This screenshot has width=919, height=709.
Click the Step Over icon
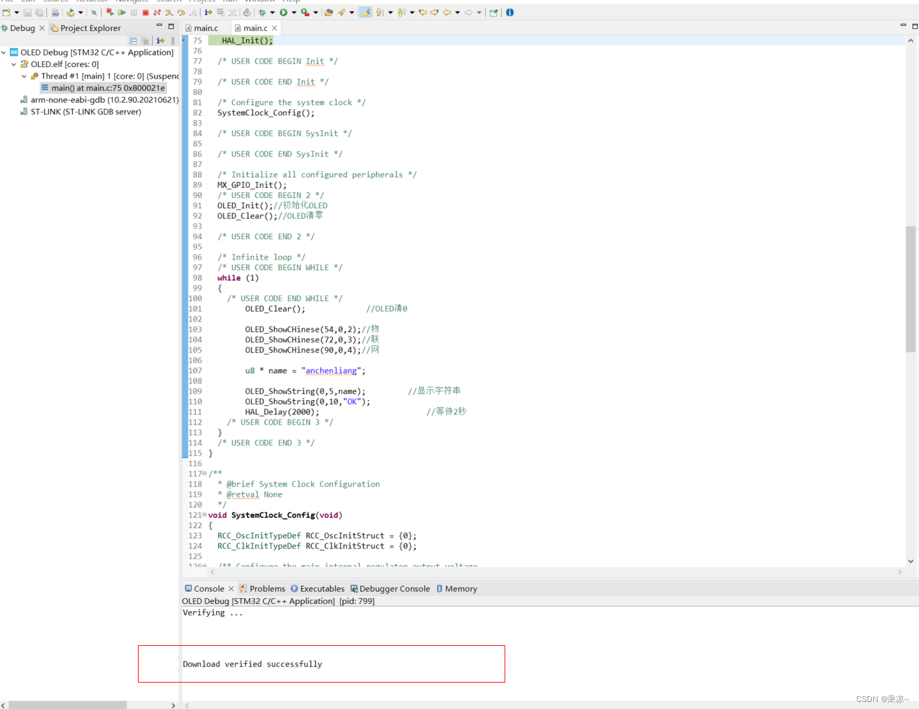point(181,12)
